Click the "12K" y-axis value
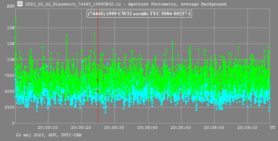The height and width of the screenshot is (141, 278). (x=11, y=44)
